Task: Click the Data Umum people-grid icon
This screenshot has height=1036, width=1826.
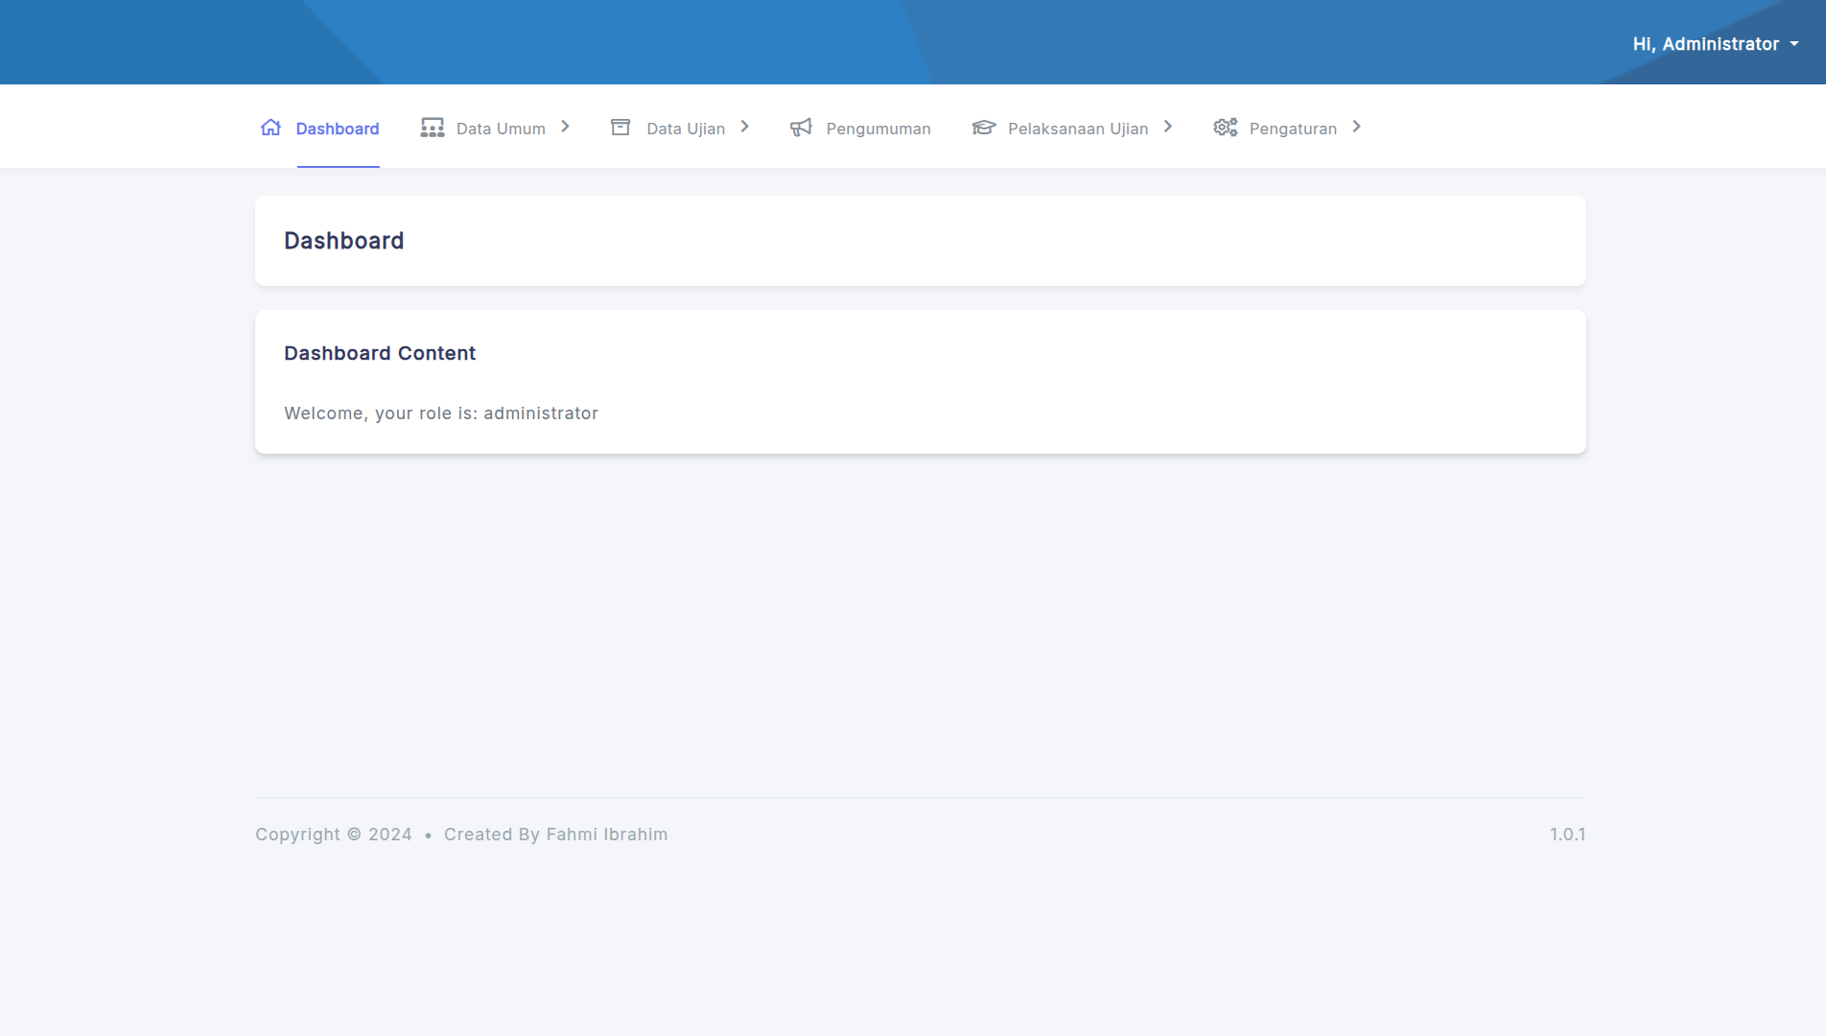Action: [x=432, y=128]
